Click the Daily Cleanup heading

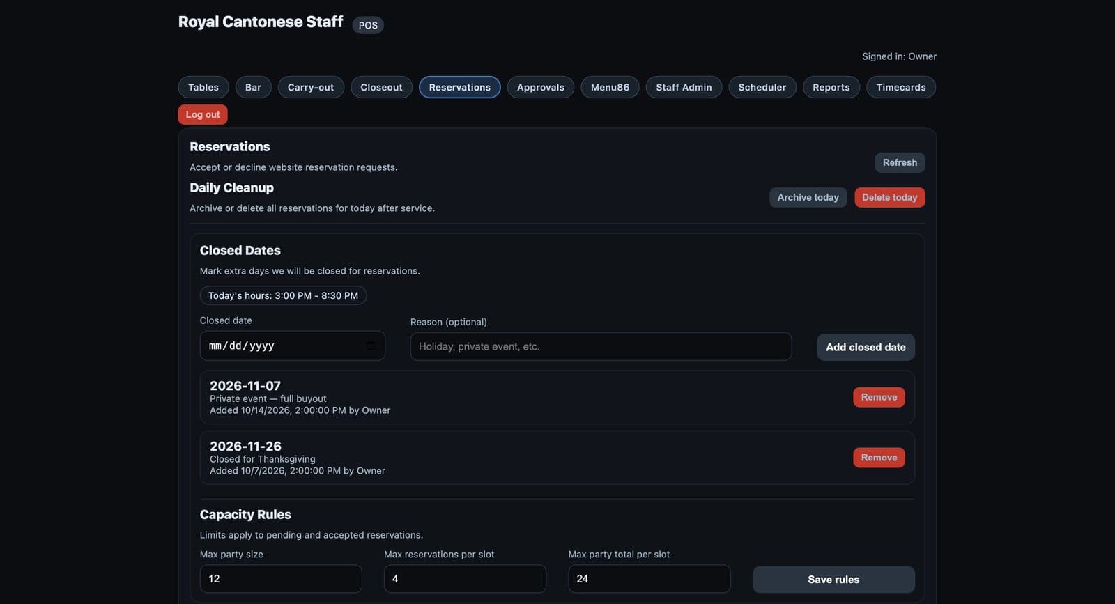[x=231, y=188]
